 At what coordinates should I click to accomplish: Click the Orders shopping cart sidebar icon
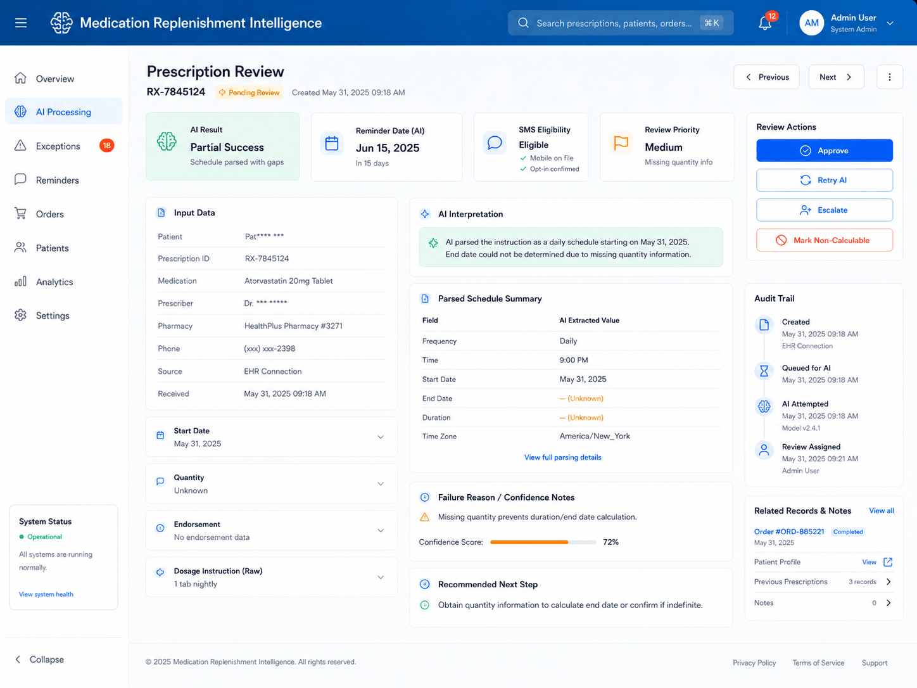coord(20,213)
